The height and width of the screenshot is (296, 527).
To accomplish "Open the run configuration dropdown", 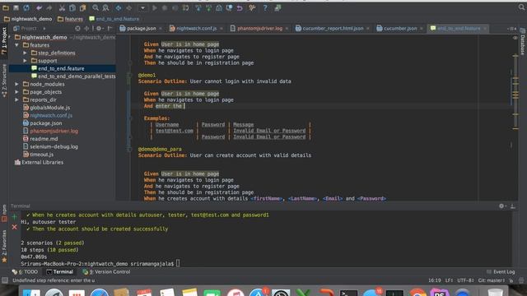I will 142,7.
